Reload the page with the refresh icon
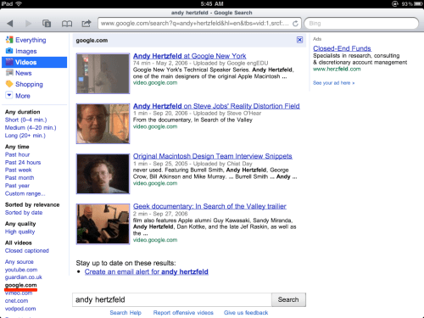The image size is (424, 318). coord(295,24)
